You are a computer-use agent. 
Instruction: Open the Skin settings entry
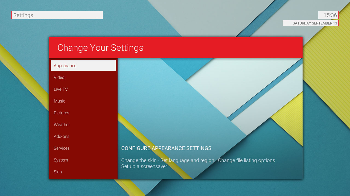83,172
